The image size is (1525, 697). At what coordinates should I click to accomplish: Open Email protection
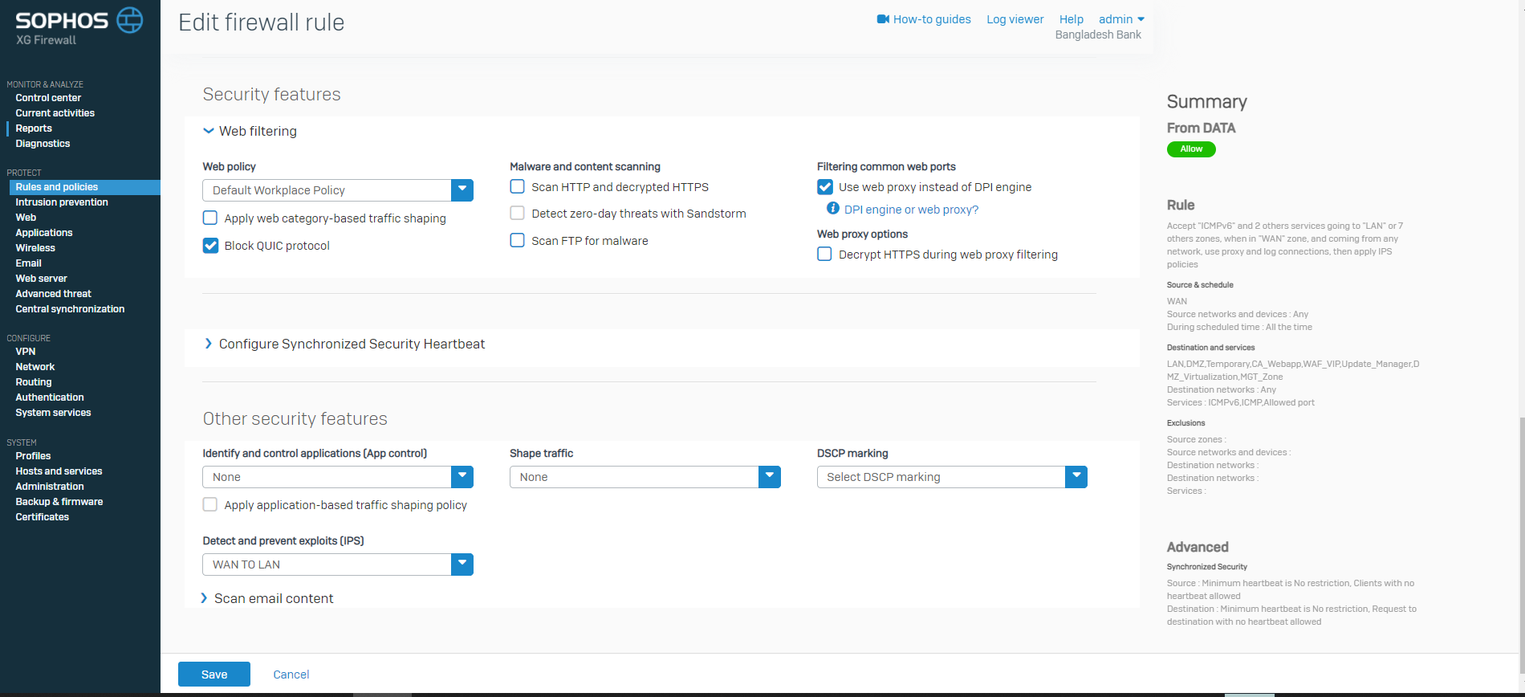(28, 263)
